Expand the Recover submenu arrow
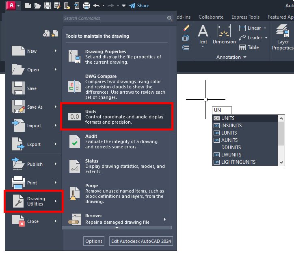This screenshot has width=294, height=257. tap(164, 219)
